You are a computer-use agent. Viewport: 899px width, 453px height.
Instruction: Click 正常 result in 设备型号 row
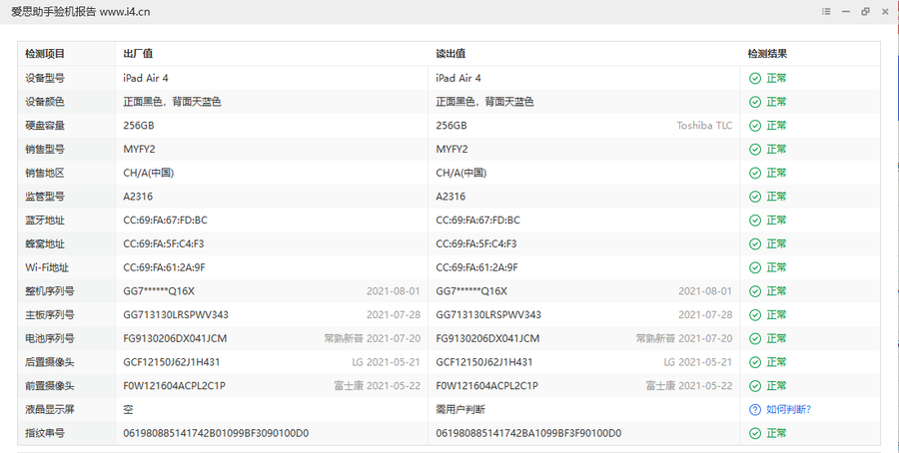pyautogui.click(x=776, y=79)
